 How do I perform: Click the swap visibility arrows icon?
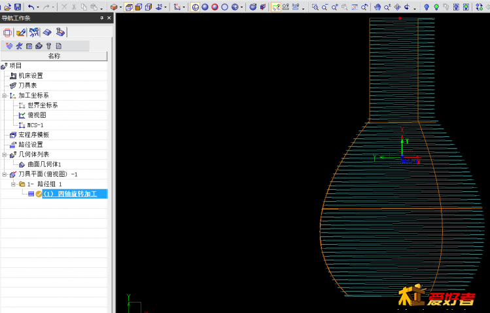pos(480,7)
